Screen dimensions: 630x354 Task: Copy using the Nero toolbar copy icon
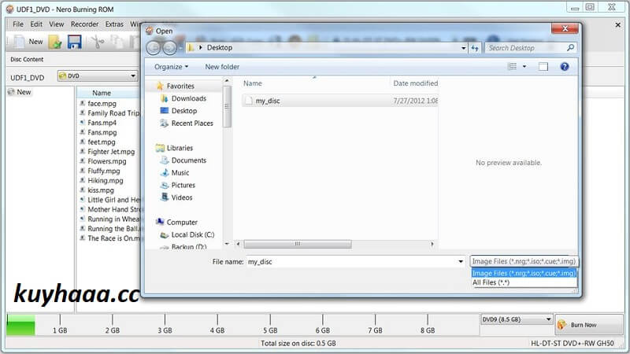[117, 42]
